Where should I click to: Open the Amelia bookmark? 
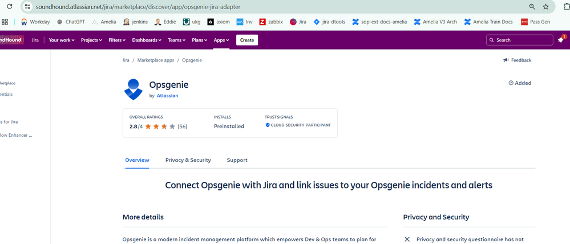pos(104,22)
